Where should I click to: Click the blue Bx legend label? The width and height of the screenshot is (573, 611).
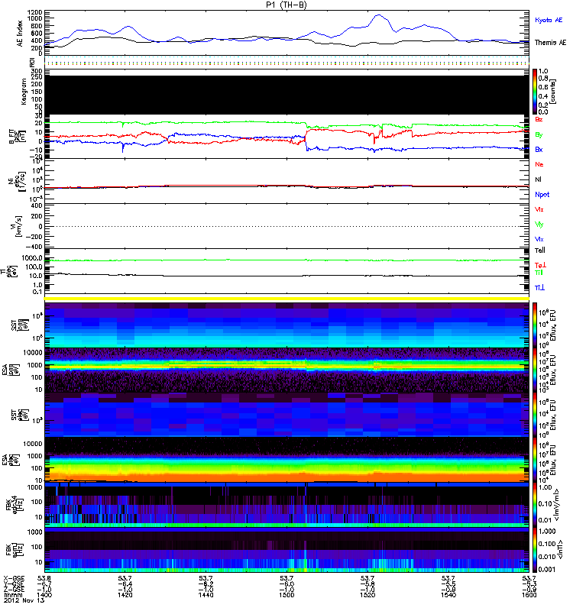[x=539, y=150]
